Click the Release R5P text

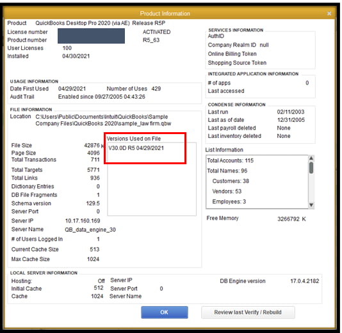tap(149, 23)
